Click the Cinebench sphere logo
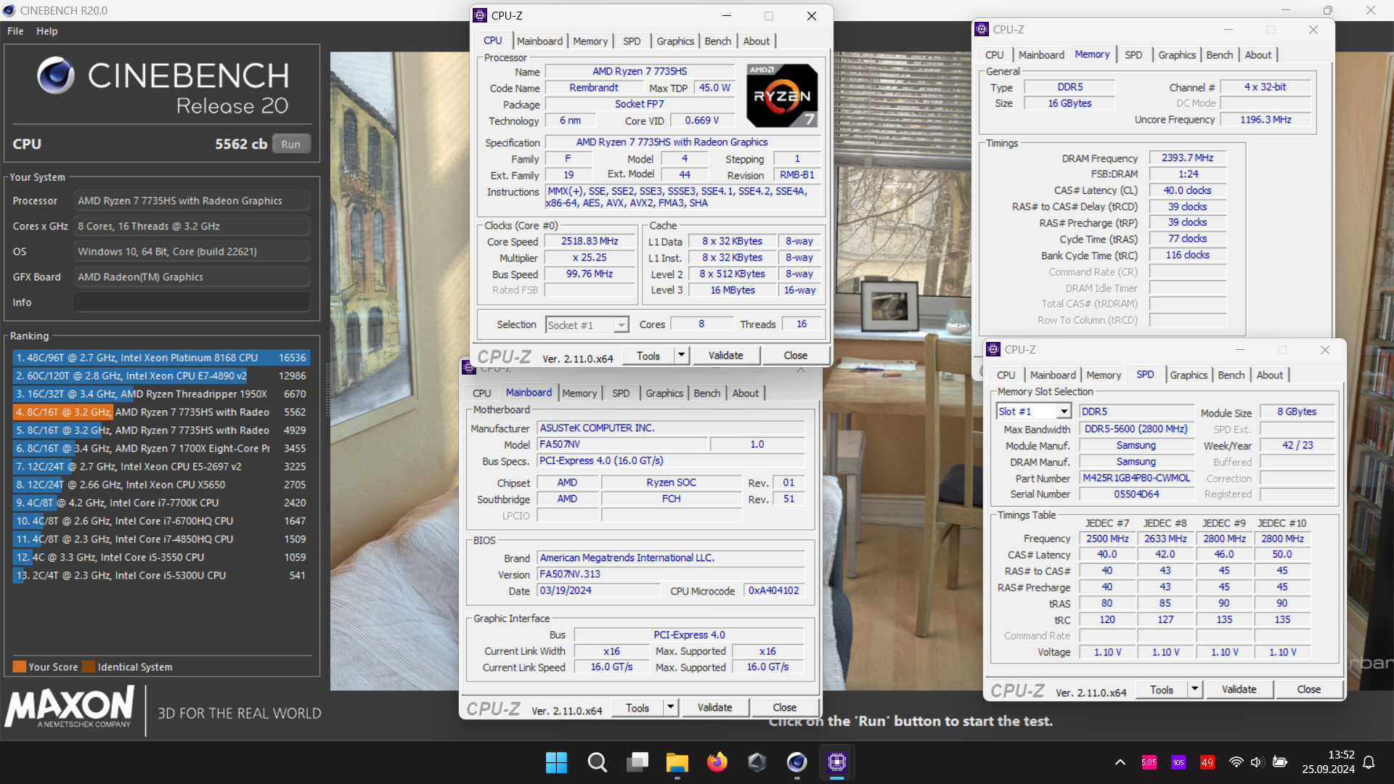This screenshot has width=1394, height=784. (x=56, y=75)
